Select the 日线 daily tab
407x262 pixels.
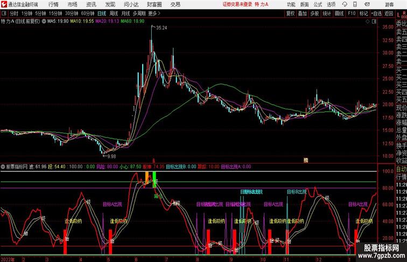pos(102,13)
